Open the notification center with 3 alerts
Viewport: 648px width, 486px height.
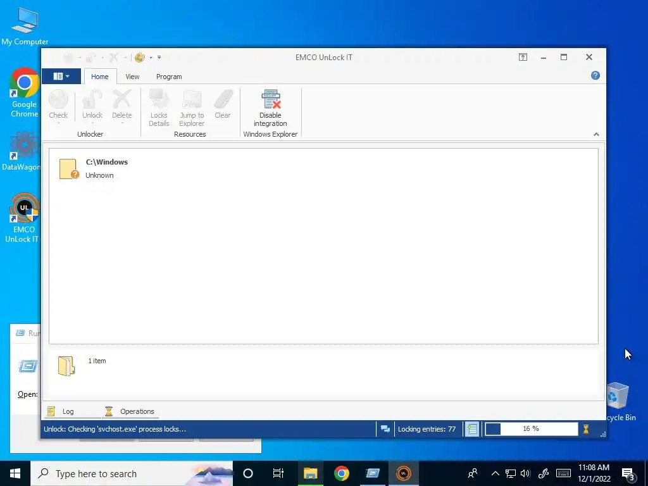[628, 474]
